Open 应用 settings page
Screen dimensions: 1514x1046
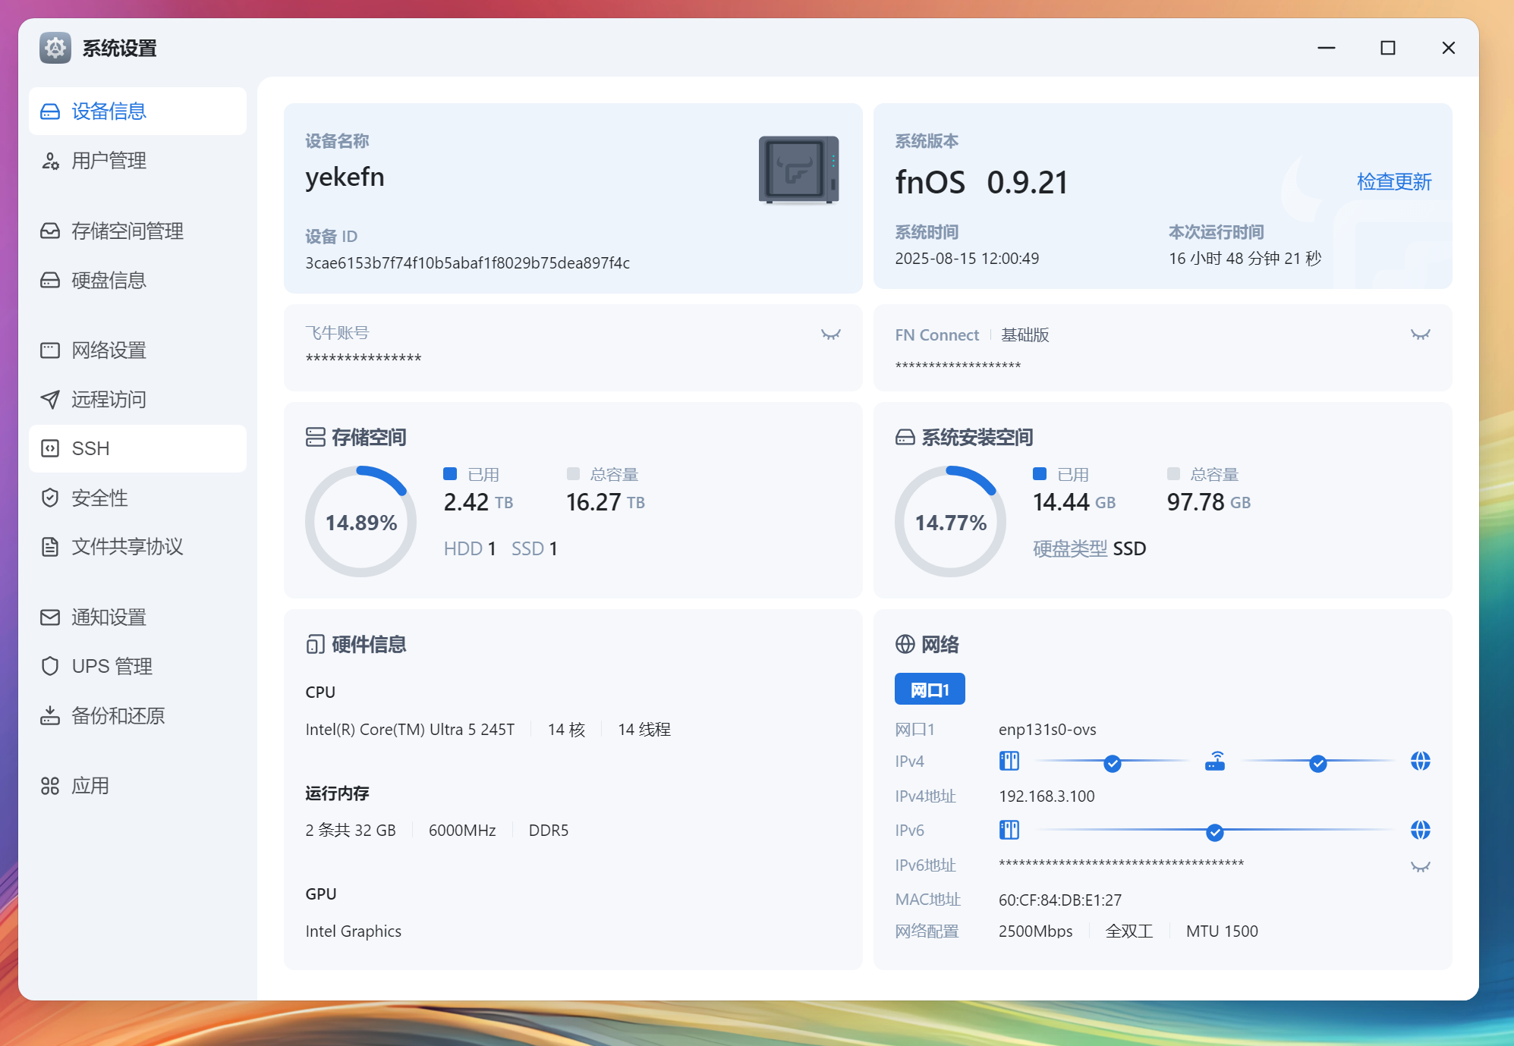click(x=137, y=786)
